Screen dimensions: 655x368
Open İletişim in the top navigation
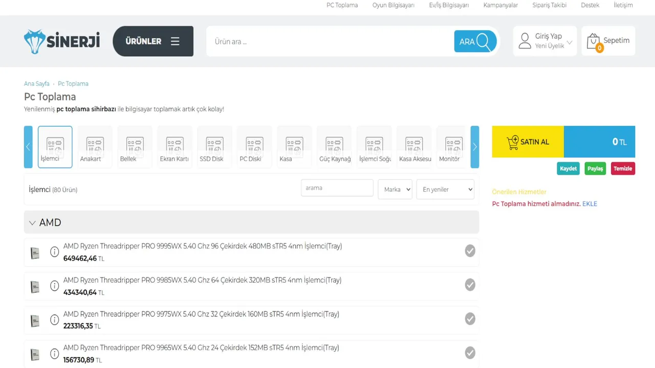[x=623, y=5]
